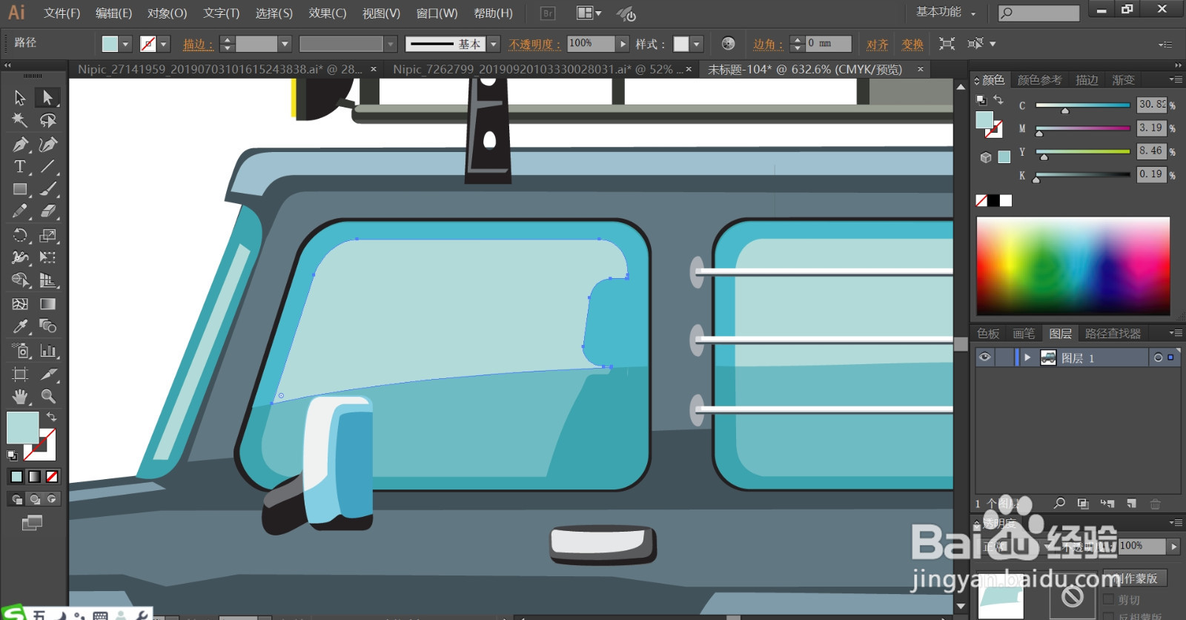Set fill mode to Gradient in toolbox
Image resolution: width=1186 pixels, height=620 pixels.
[34, 477]
